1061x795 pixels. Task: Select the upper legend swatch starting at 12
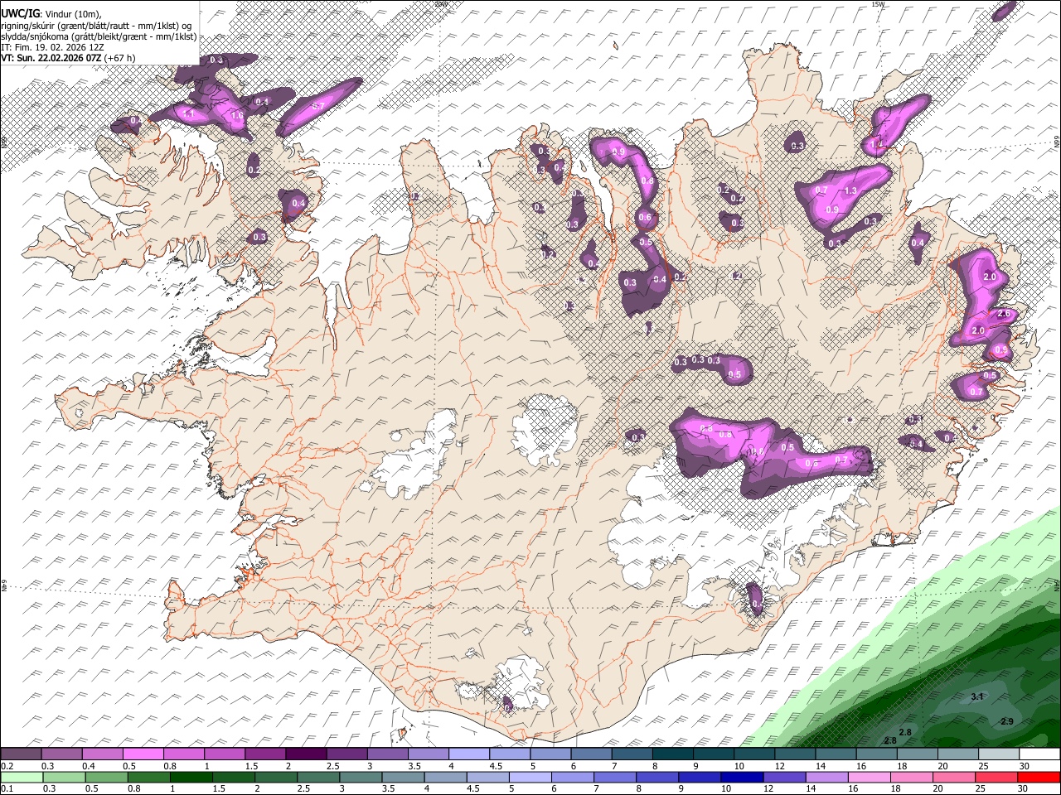pyautogui.click(x=793, y=754)
